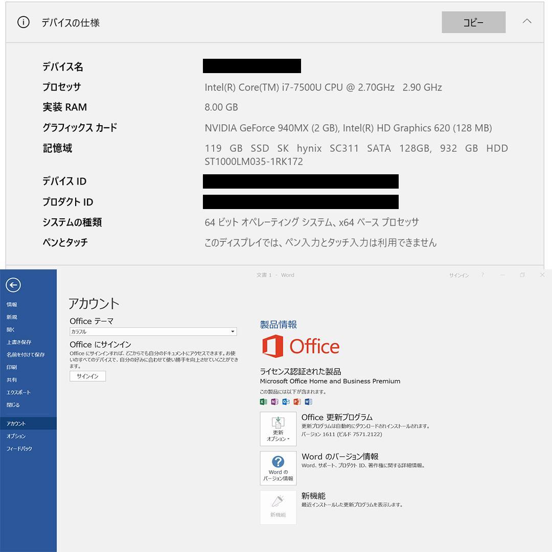Click the コピー button

pyautogui.click(x=473, y=22)
